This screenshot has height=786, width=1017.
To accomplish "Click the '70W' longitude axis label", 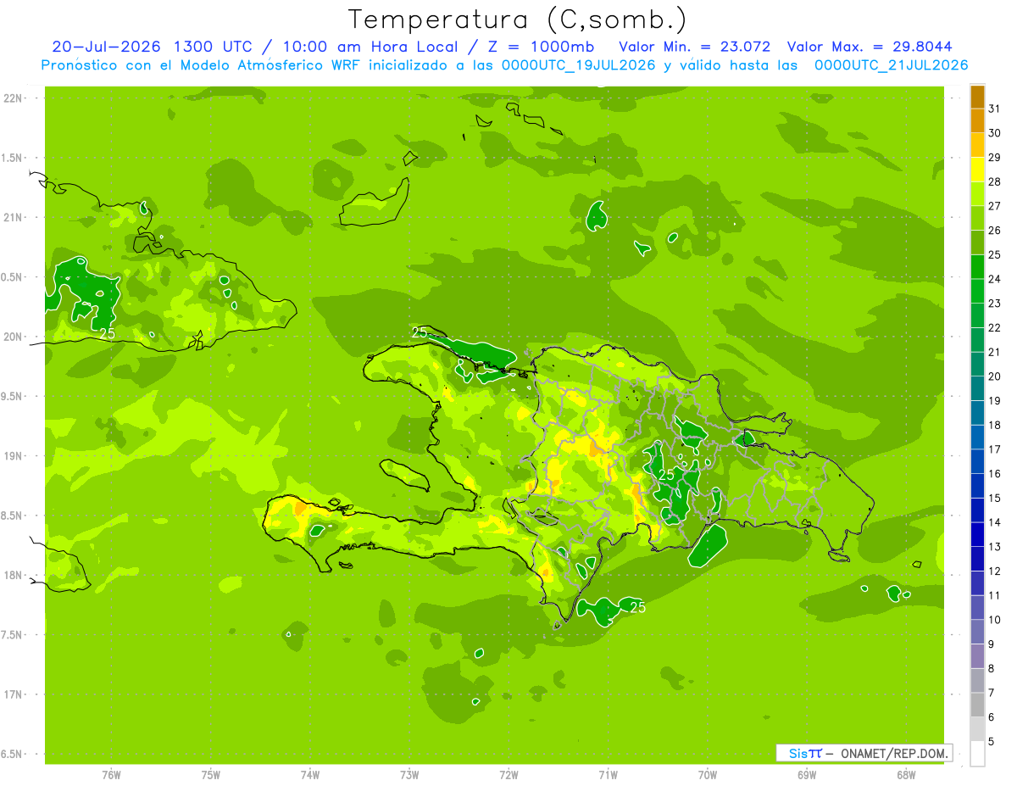I will pos(708,774).
